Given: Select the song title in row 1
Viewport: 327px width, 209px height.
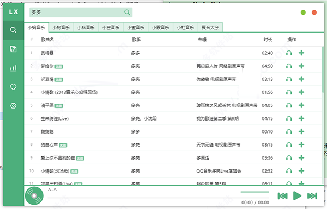Looking at the screenshot, I should pos(47,53).
